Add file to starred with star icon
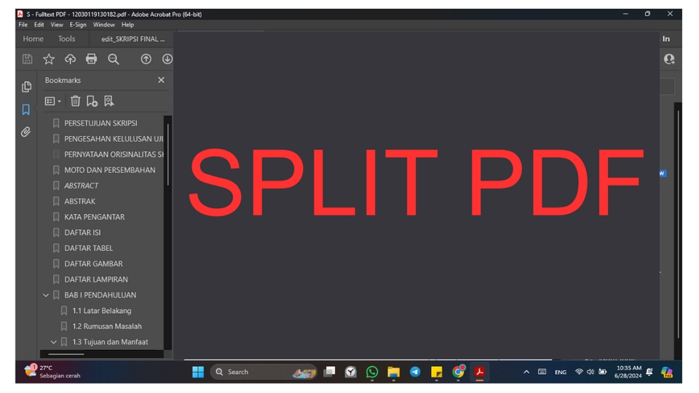This screenshot has height=393, width=699. point(49,59)
